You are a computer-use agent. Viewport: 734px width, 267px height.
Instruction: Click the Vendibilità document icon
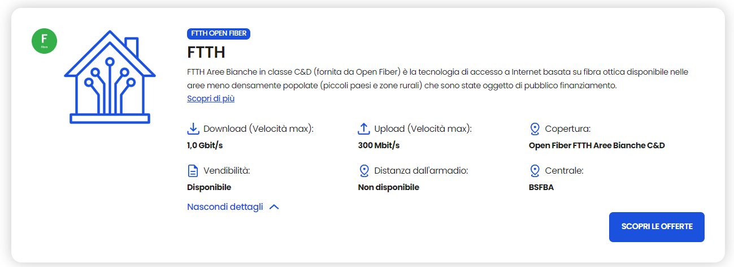coord(193,171)
